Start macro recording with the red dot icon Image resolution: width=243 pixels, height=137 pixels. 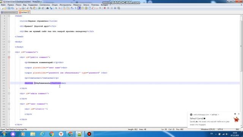105,8
